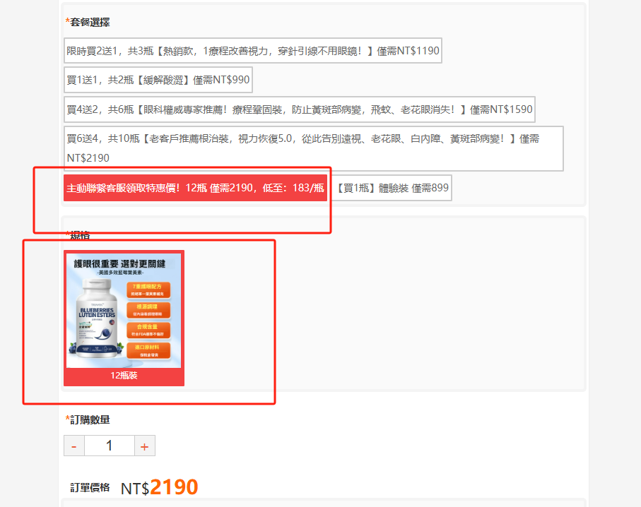This screenshot has width=641, height=507.
Task: Increase order quantity with the plus button
Action: click(x=144, y=446)
